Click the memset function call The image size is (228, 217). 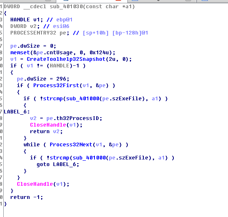coord(20,53)
